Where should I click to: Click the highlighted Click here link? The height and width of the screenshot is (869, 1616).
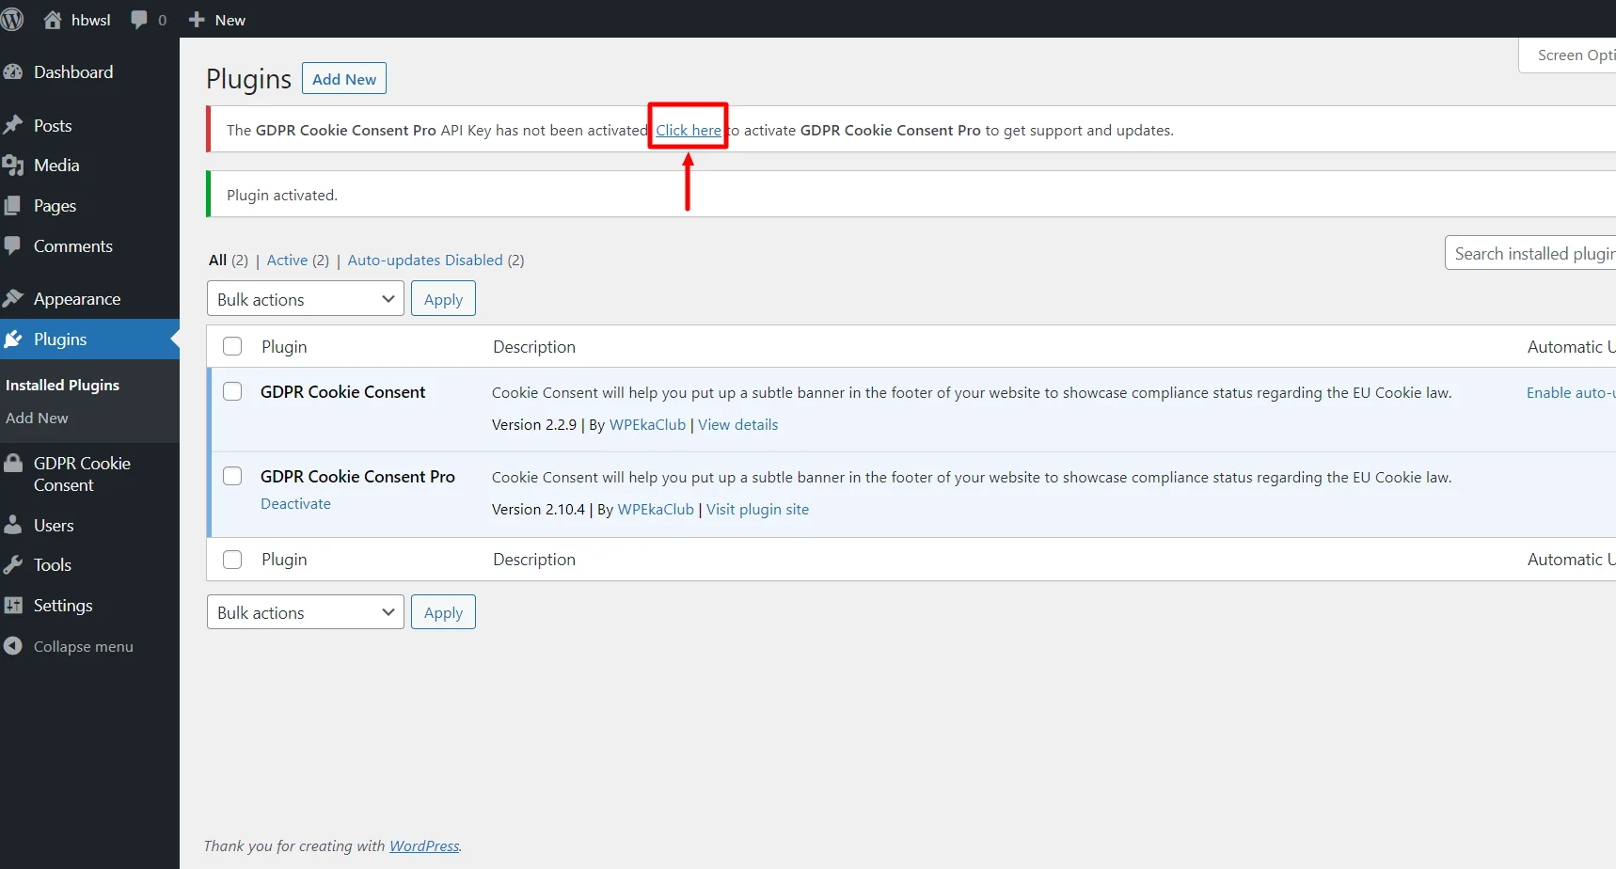[x=688, y=129]
